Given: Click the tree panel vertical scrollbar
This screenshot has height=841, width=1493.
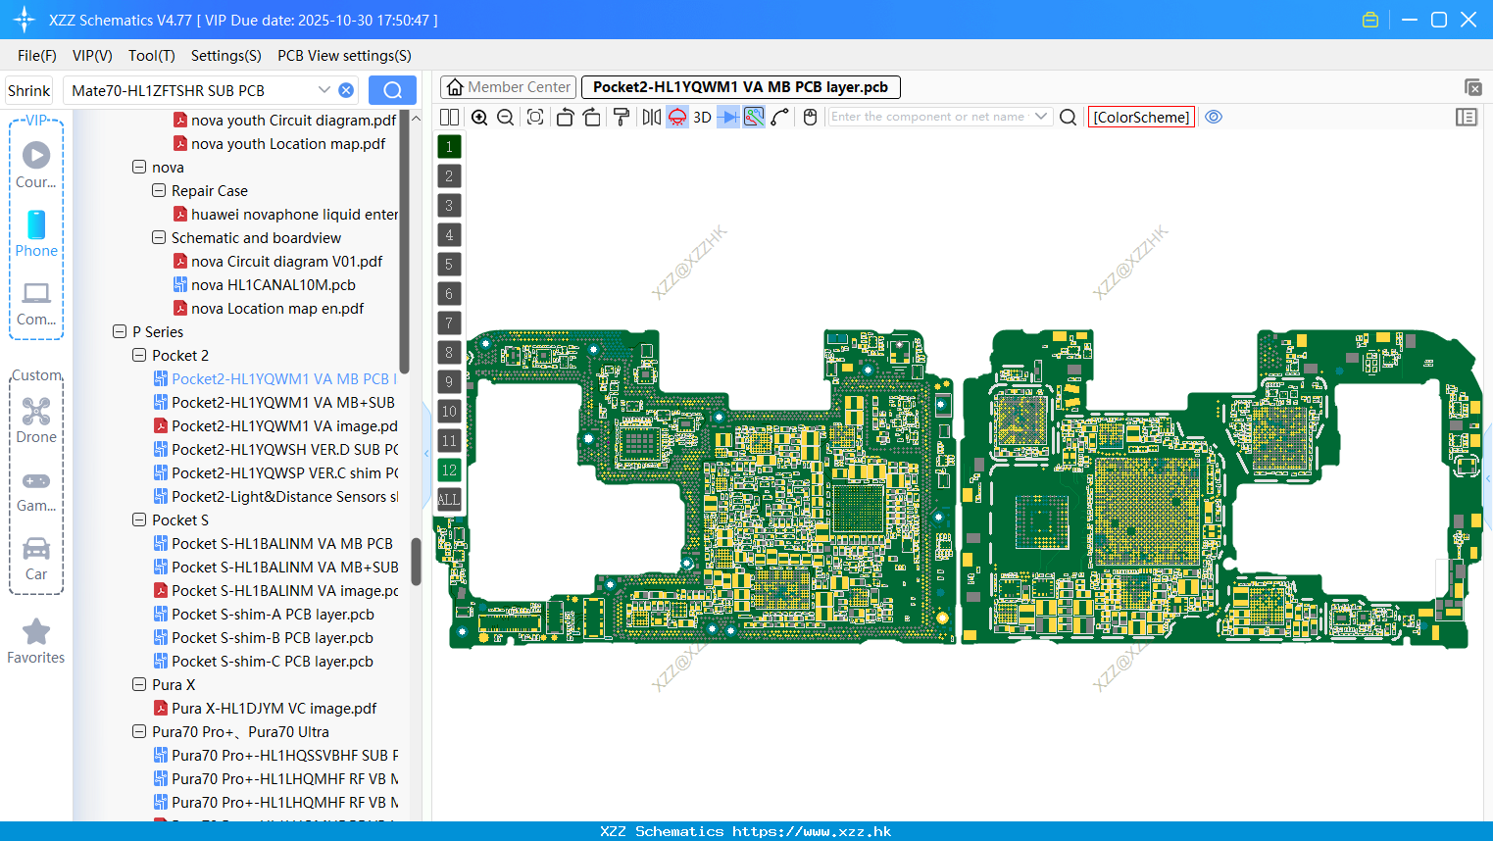Looking at the screenshot, I should 416,562.
